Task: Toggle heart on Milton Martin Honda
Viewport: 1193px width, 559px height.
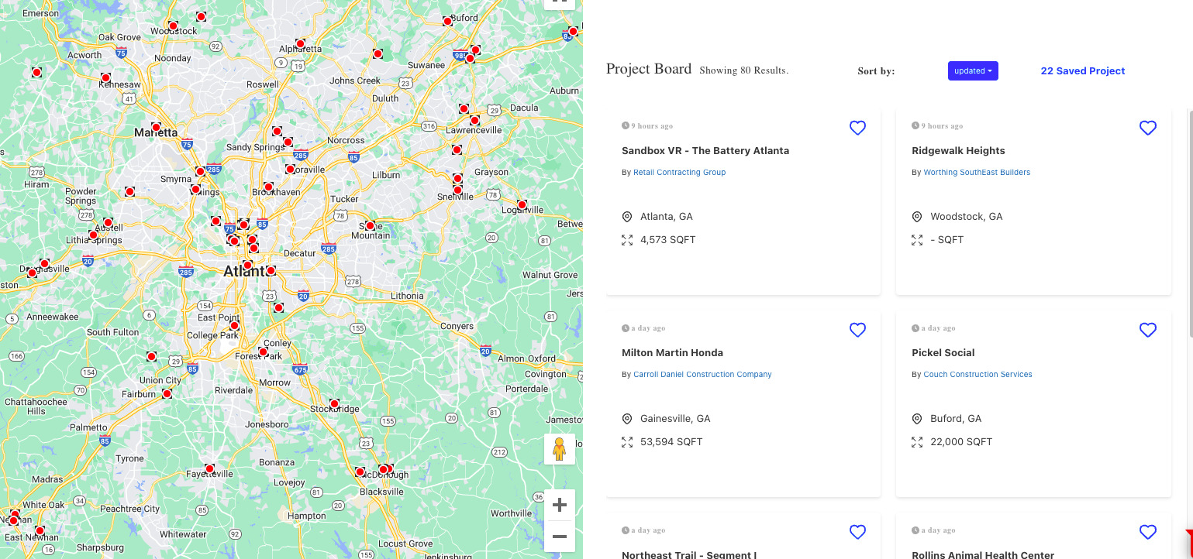Action: [857, 331]
